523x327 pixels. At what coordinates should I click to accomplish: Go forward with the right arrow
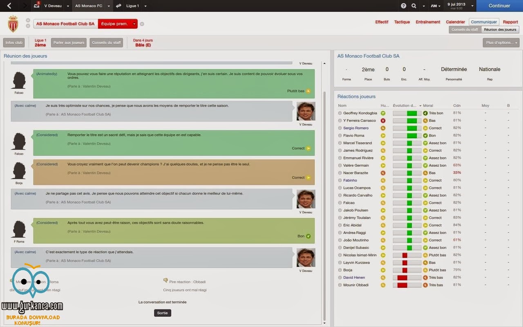pos(25,6)
